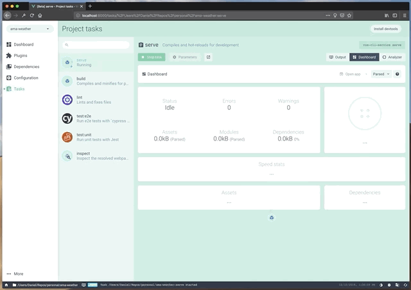Select the serve task in list

(x=96, y=63)
